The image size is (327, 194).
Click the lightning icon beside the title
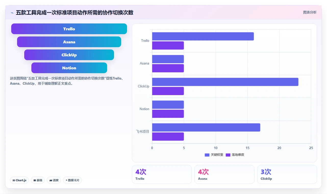[12, 12]
